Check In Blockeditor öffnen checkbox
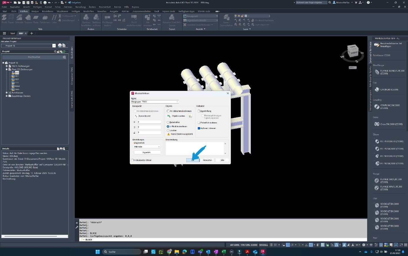 click(132, 160)
